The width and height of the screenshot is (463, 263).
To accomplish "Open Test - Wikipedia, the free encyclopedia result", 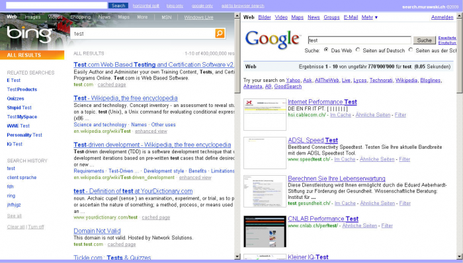I will click(126, 98).
